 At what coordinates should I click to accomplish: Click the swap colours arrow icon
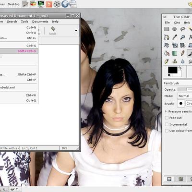[x=180, y=68]
